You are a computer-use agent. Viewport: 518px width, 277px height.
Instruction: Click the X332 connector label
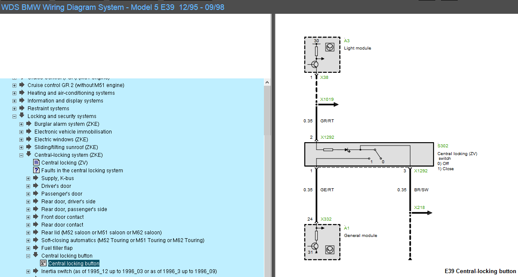(x=326, y=219)
